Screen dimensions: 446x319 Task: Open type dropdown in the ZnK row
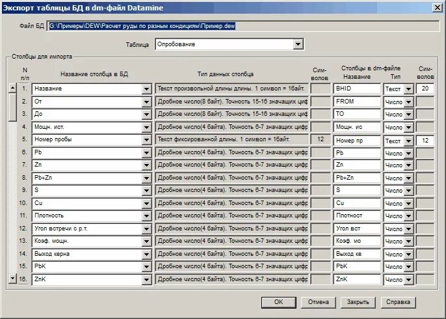pos(408,280)
